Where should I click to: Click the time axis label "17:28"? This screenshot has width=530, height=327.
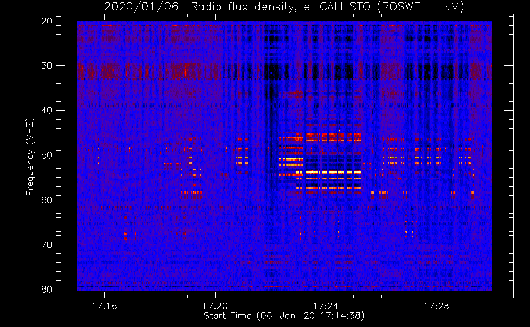click(x=436, y=306)
